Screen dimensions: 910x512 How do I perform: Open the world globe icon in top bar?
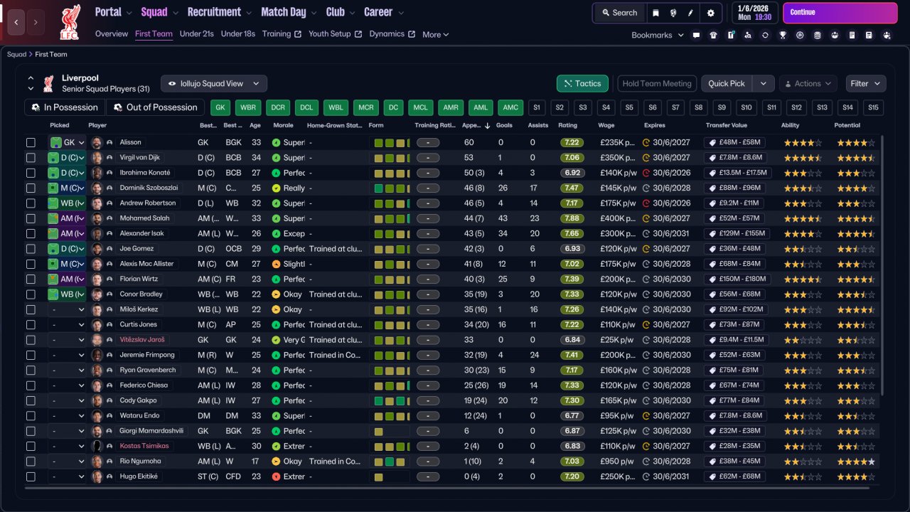click(x=673, y=13)
